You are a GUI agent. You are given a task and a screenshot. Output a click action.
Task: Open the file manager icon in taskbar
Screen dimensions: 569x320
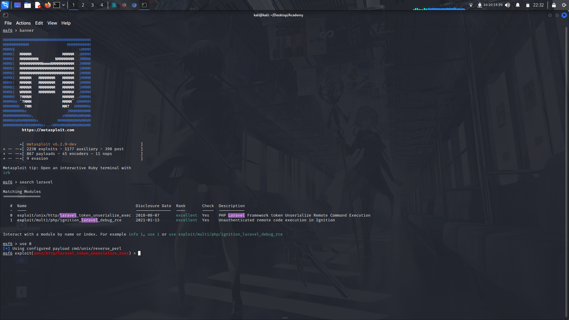pyautogui.click(x=28, y=5)
